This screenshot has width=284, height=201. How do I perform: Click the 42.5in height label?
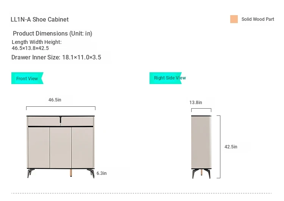pyautogui.click(x=231, y=146)
